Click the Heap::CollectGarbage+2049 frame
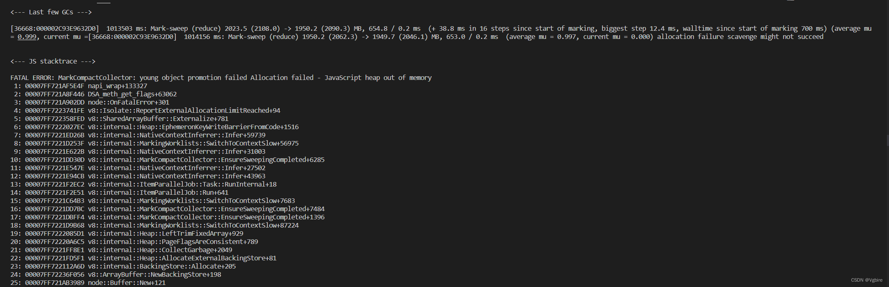 pos(160,250)
